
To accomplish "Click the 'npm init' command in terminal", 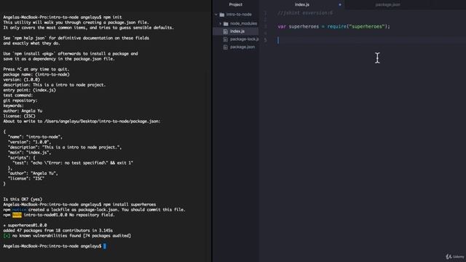I will pyautogui.click(x=112, y=17).
